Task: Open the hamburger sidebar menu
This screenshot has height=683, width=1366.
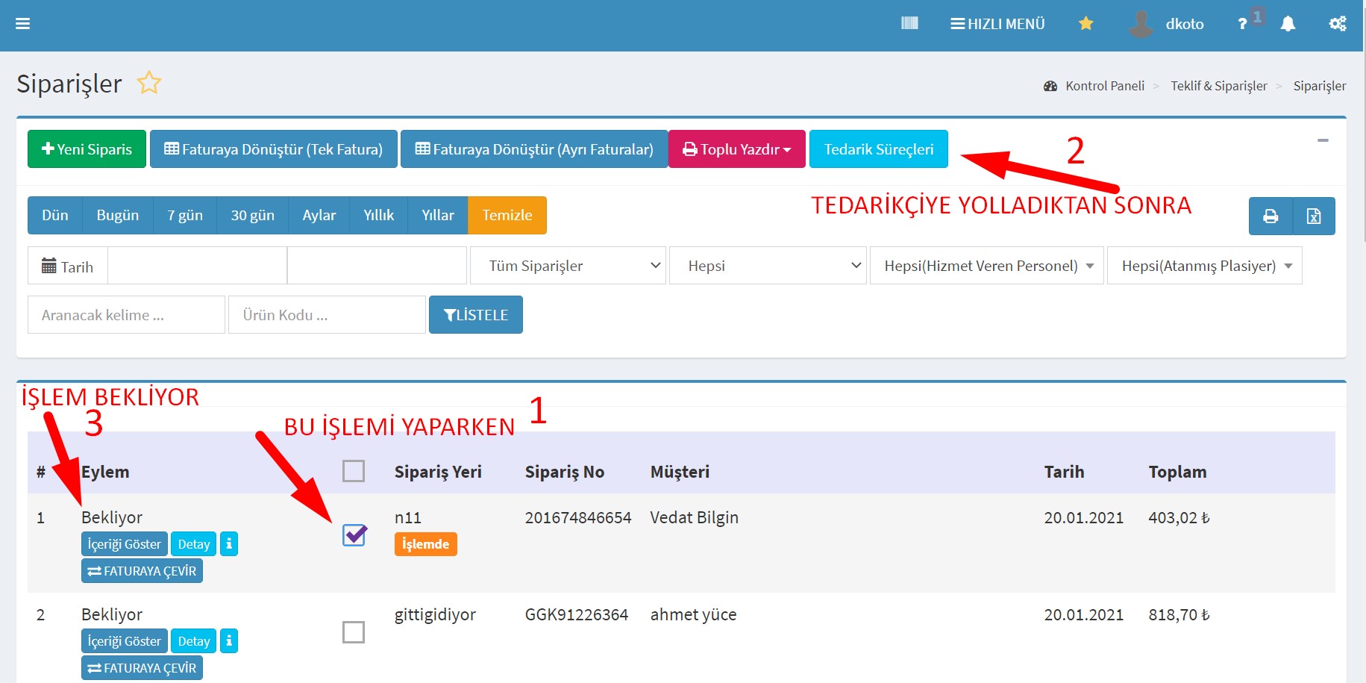Action: pos(22,24)
